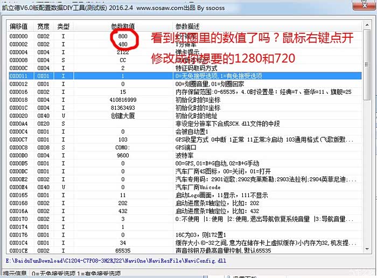Select the row with value 480
This screenshot has height=278, width=377.
123,44
